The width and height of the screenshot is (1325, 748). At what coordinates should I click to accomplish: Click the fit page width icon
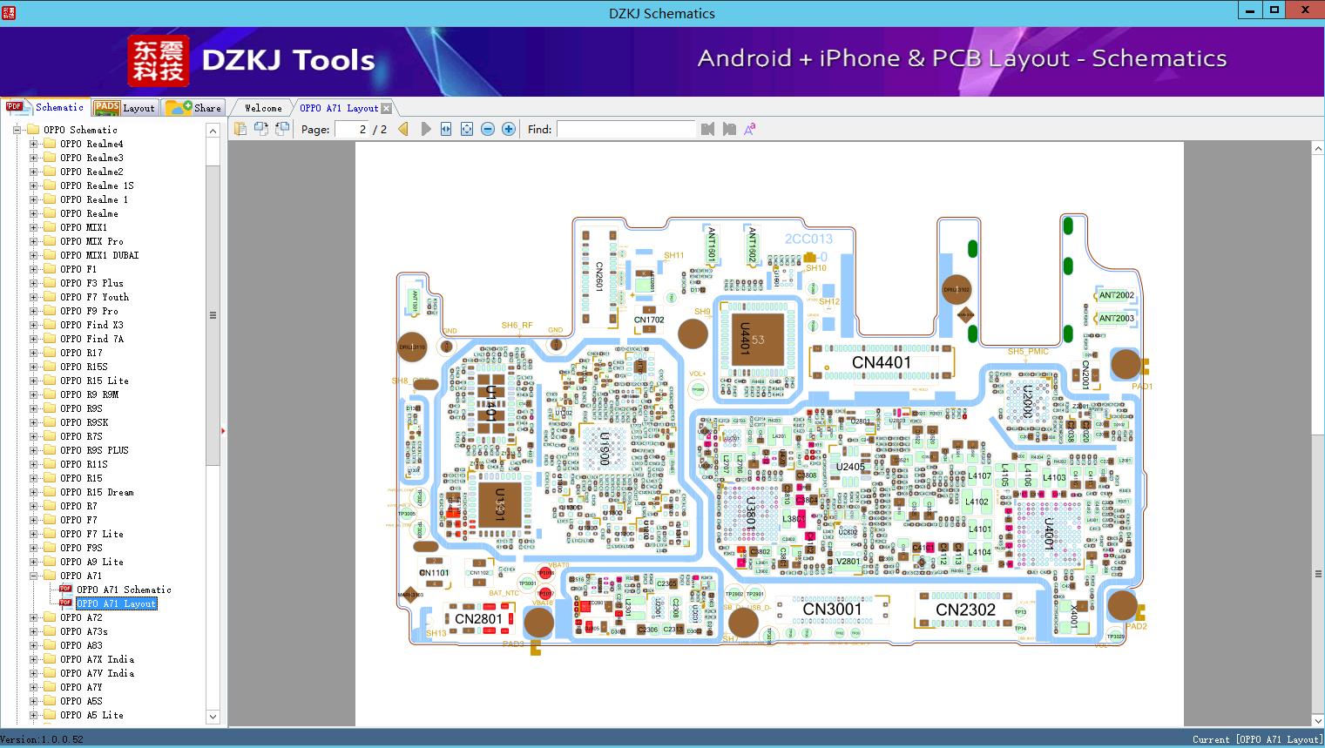[445, 128]
